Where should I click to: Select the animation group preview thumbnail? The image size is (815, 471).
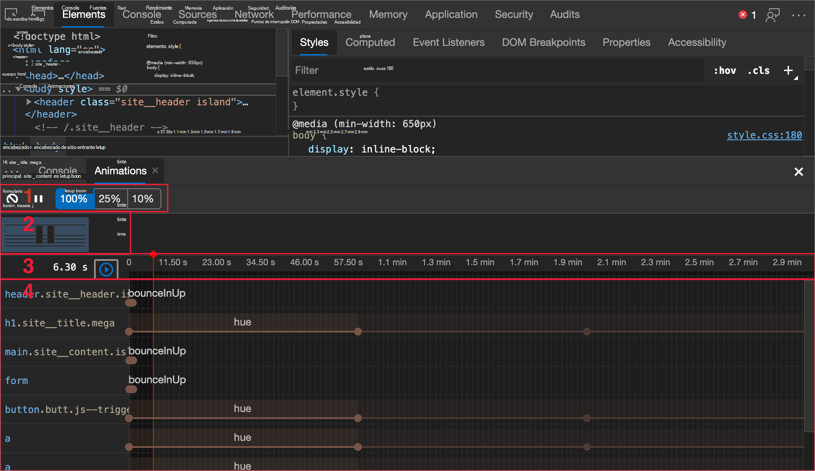[45, 234]
